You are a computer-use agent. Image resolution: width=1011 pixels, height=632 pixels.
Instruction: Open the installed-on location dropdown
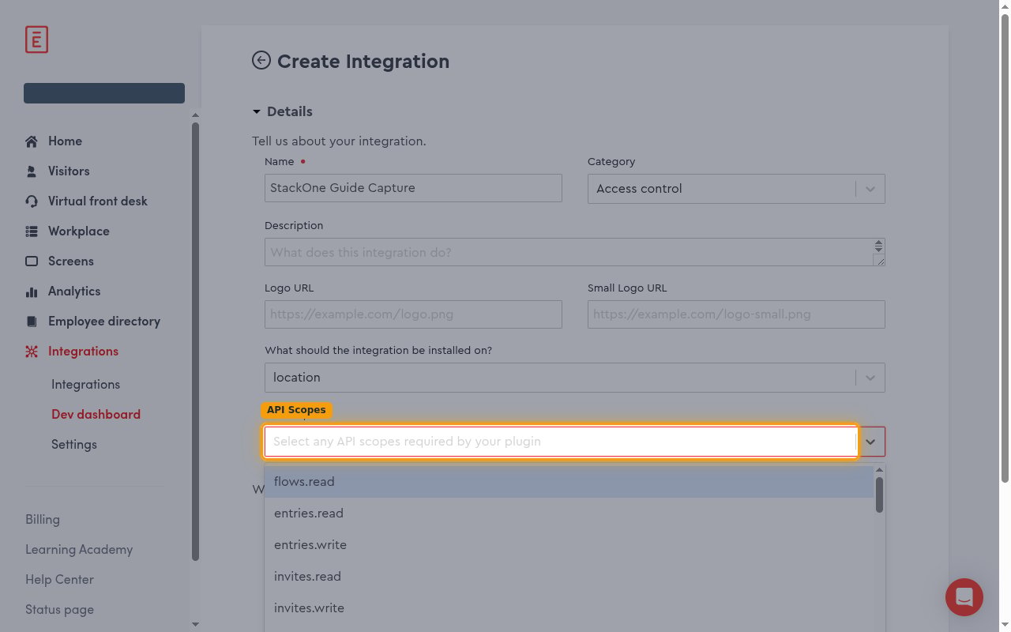click(575, 378)
